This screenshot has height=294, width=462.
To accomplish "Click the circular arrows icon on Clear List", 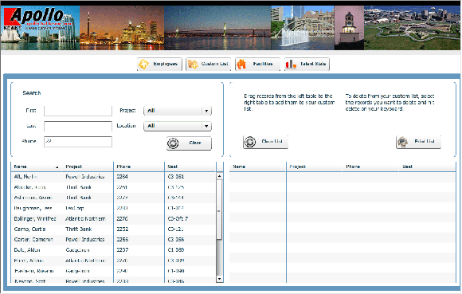I will [x=250, y=142].
